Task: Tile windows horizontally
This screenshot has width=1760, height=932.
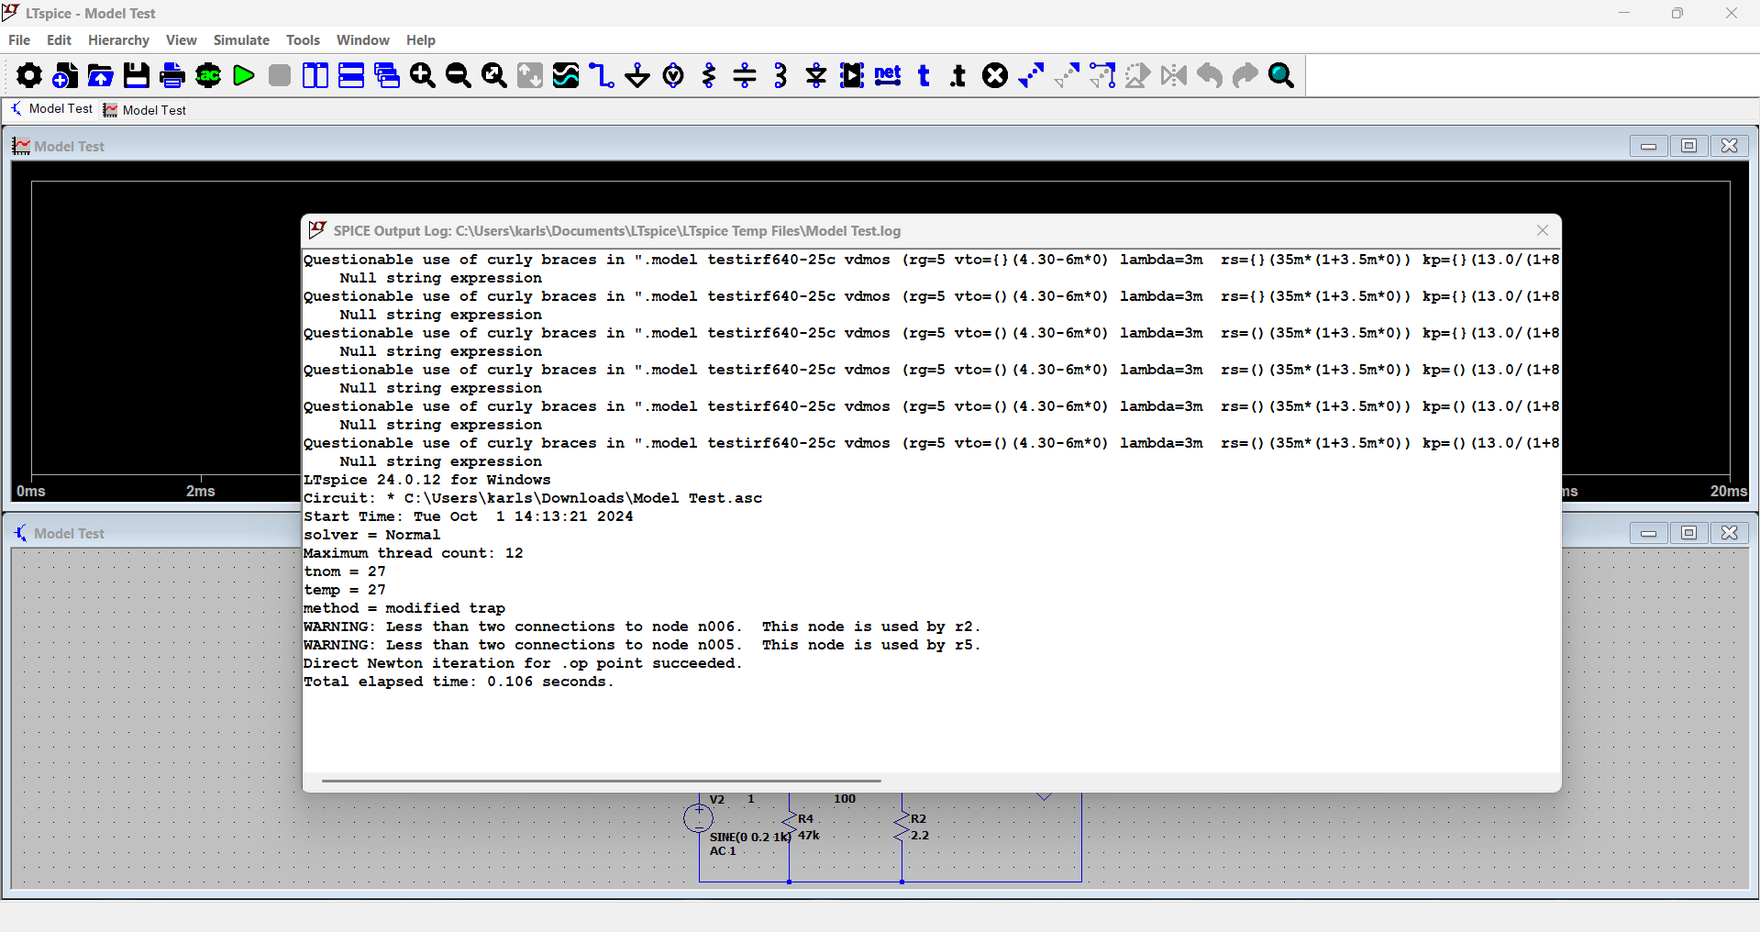Action: 351,75
